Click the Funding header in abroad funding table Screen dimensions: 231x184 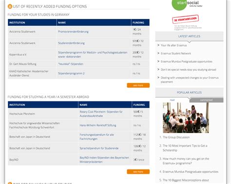(141, 105)
